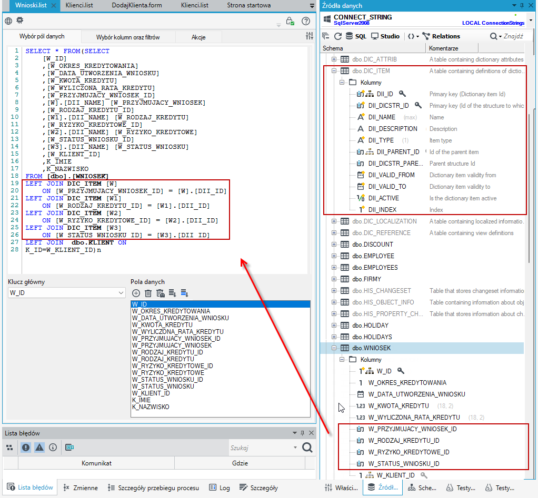The image size is (538, 498).
Task: Toggle the error messages filter
Action: point(26,448)
